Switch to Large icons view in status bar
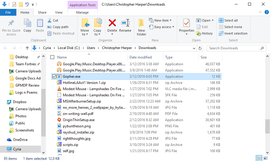The height and width of the screenshot is (161, 270). [x=266, y=158]
